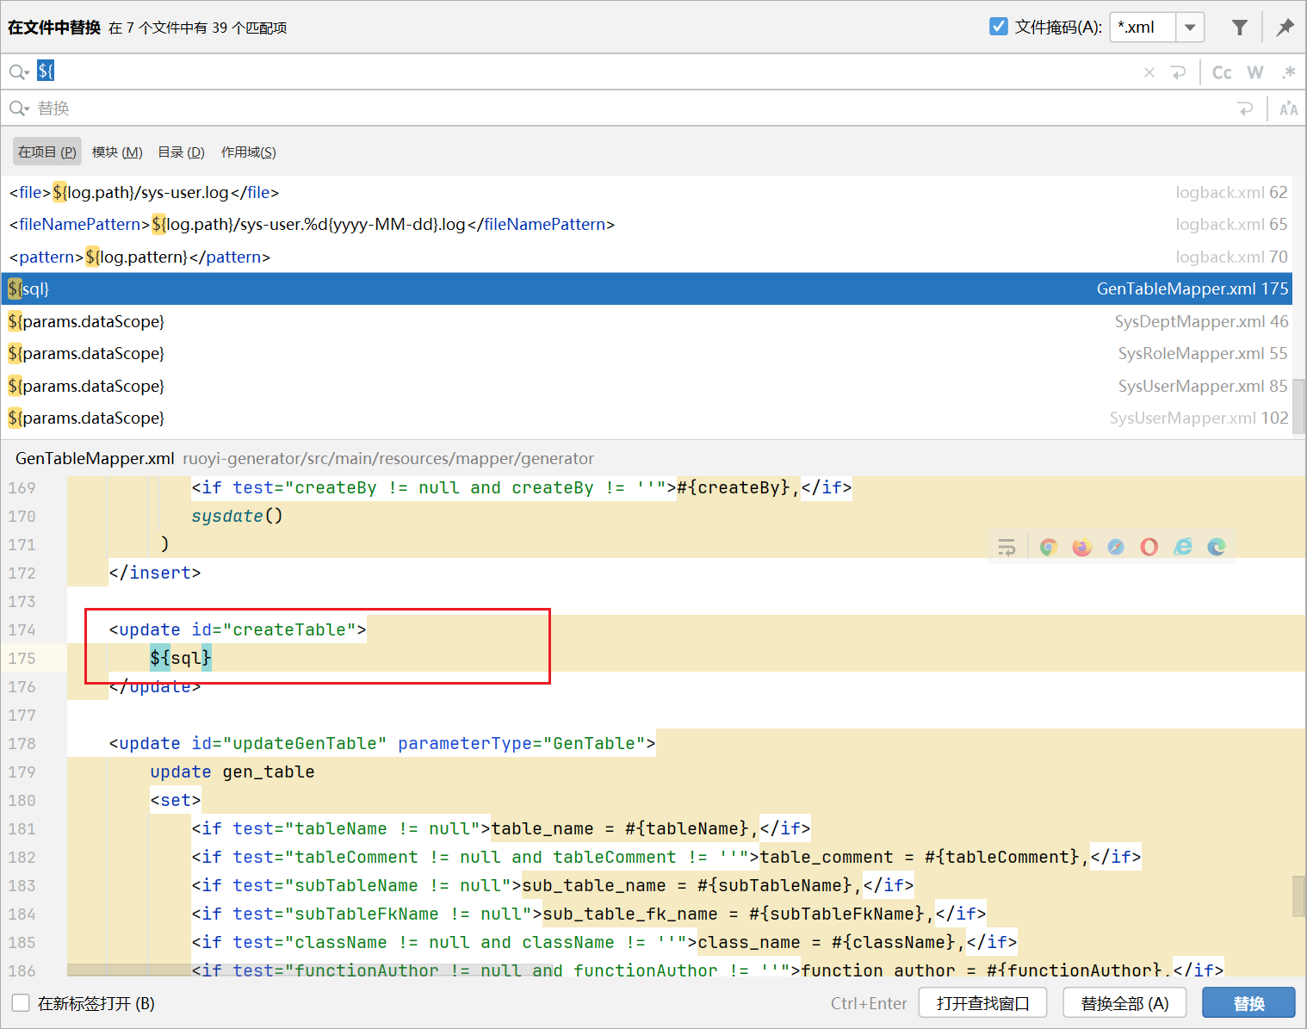Click the blue Replace button
The image size is (1307, 1029).
(x=1248, y=1003)
